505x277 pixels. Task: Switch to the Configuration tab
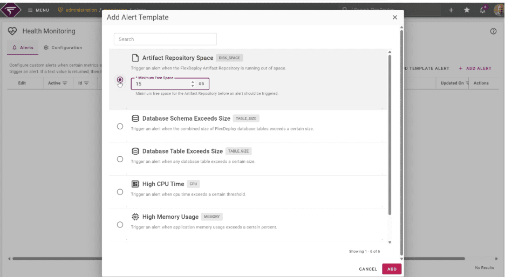(63, 47)
